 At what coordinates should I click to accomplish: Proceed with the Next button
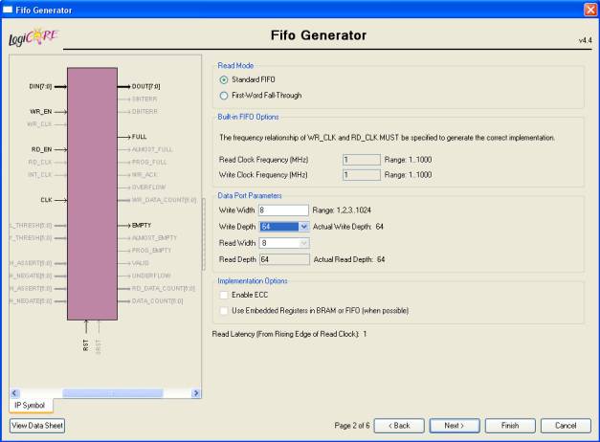point(455,426)
